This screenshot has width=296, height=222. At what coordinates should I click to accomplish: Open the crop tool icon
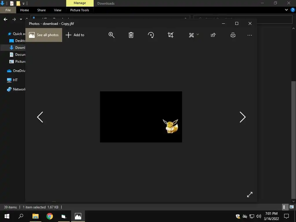pos(171,35)
